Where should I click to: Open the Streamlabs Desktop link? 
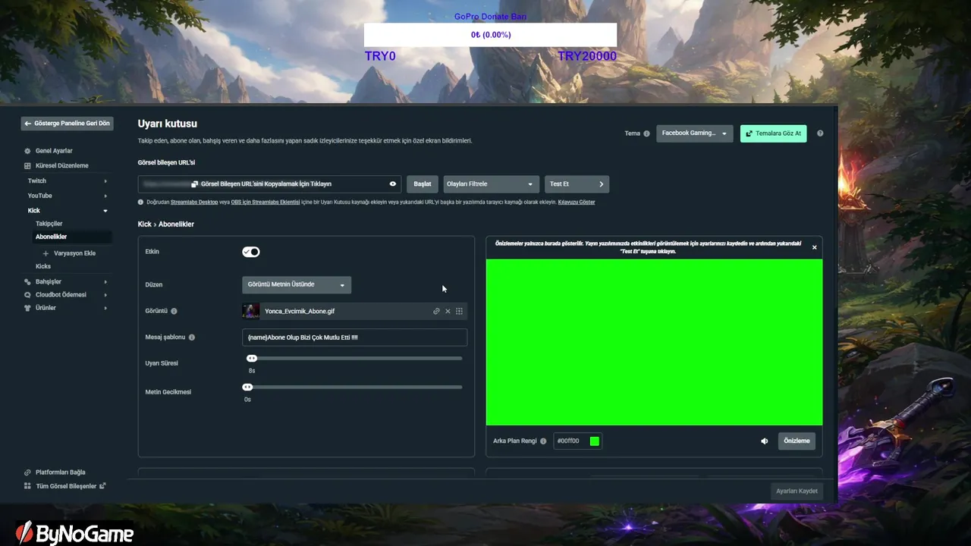194,202
